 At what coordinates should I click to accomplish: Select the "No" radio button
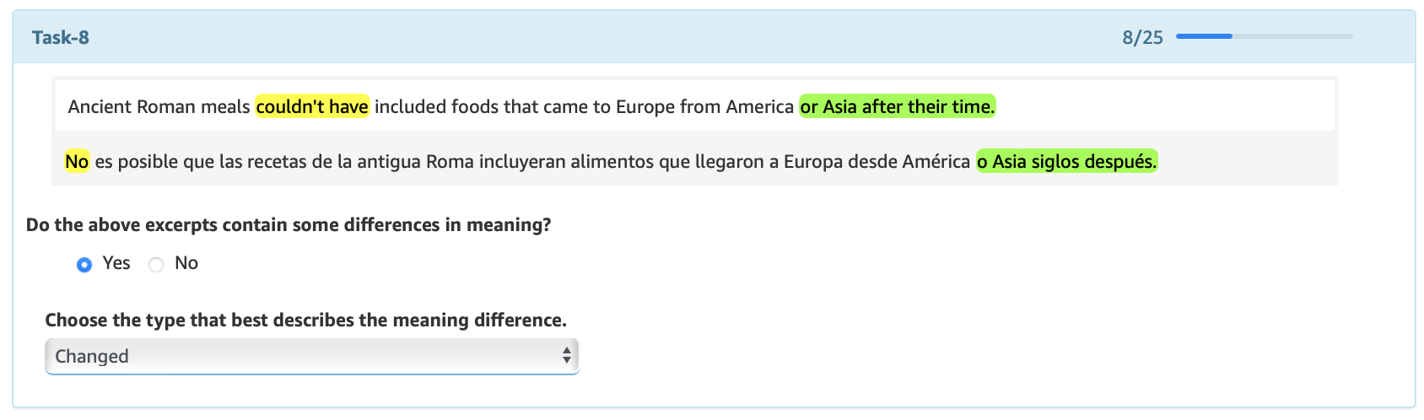(x=156, y=265)
